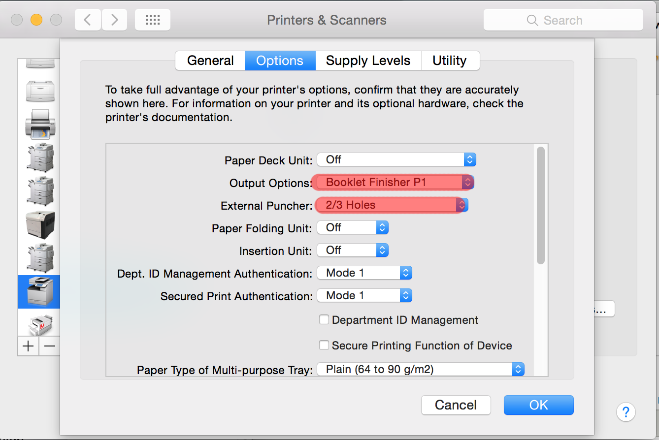Go back with the left arrow button

pyautogui.click(x=88, y=20)
